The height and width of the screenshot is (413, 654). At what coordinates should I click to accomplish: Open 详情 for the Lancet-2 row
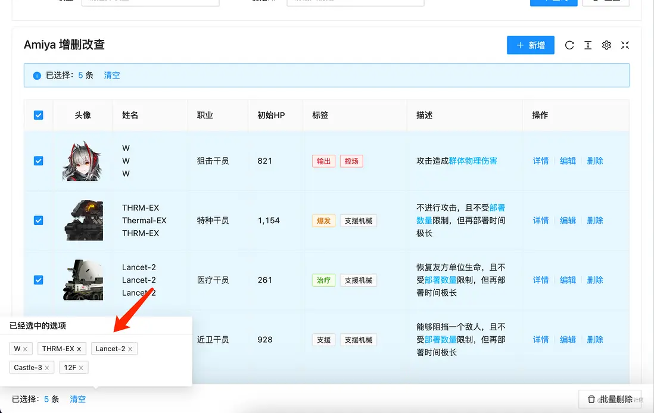pyautogui.click(x=541, y=280)
